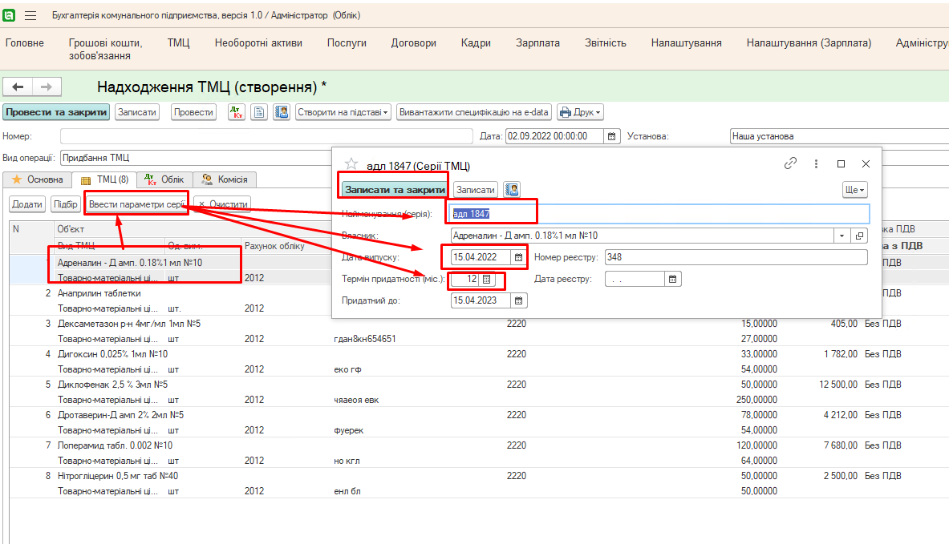Mark the адл 1847 series as favorite star
Screen dimensions: 949x544
pos(351,164)
